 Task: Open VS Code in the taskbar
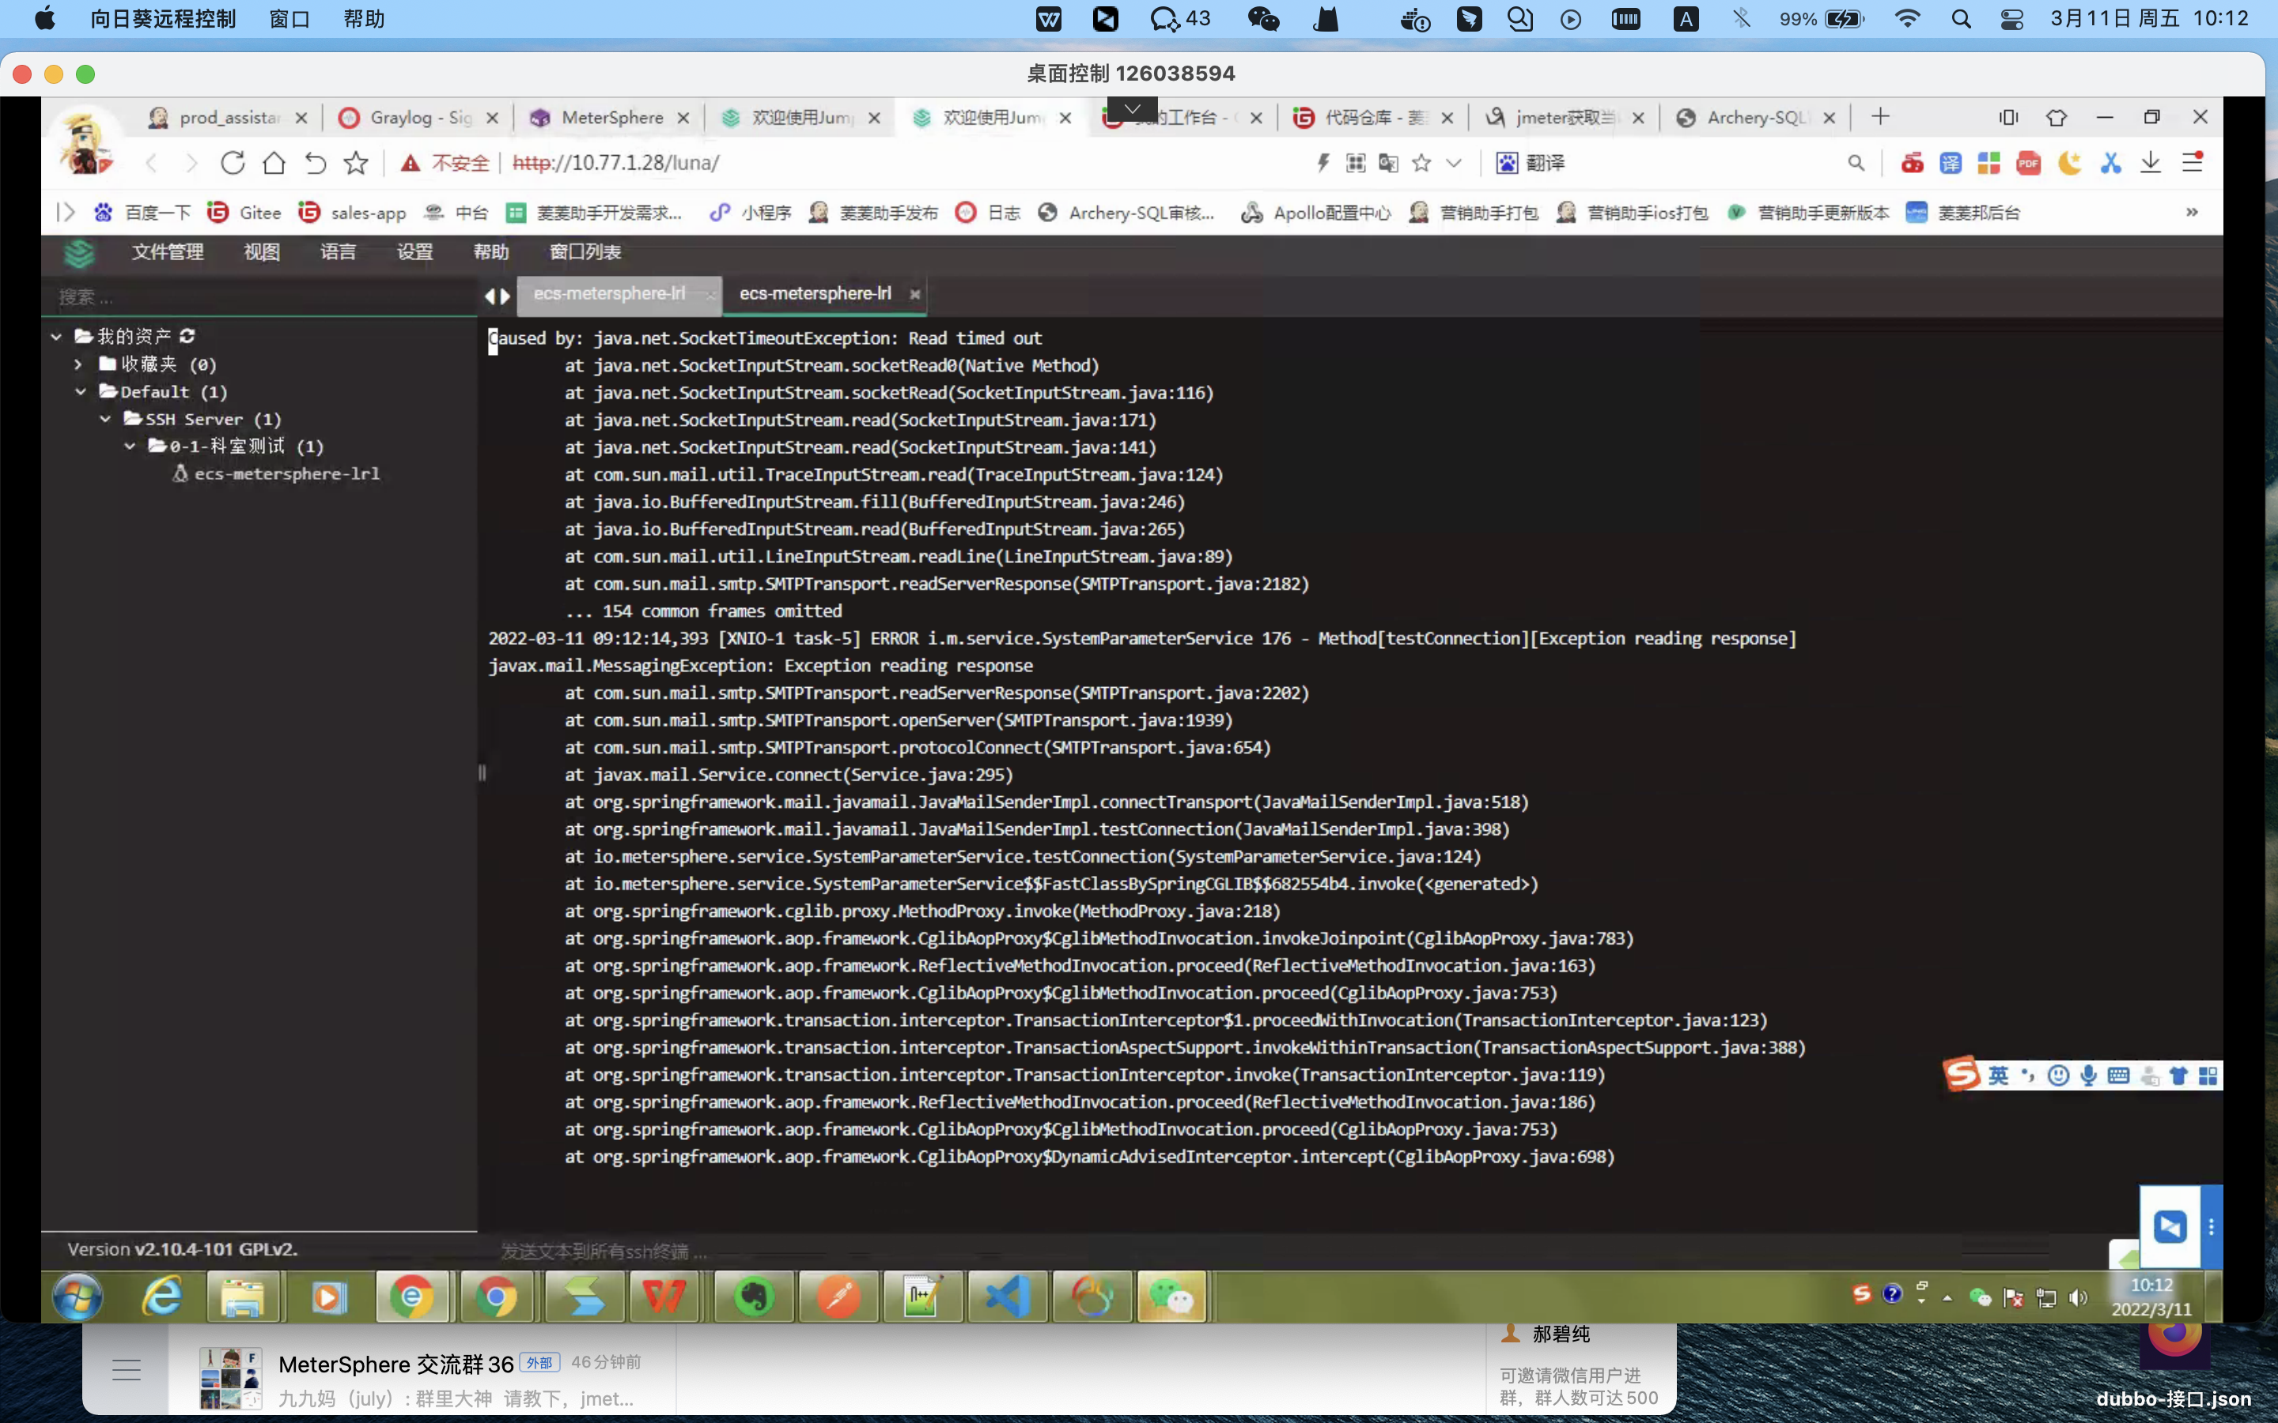pyautogui.click(x=1007, y=1298)
